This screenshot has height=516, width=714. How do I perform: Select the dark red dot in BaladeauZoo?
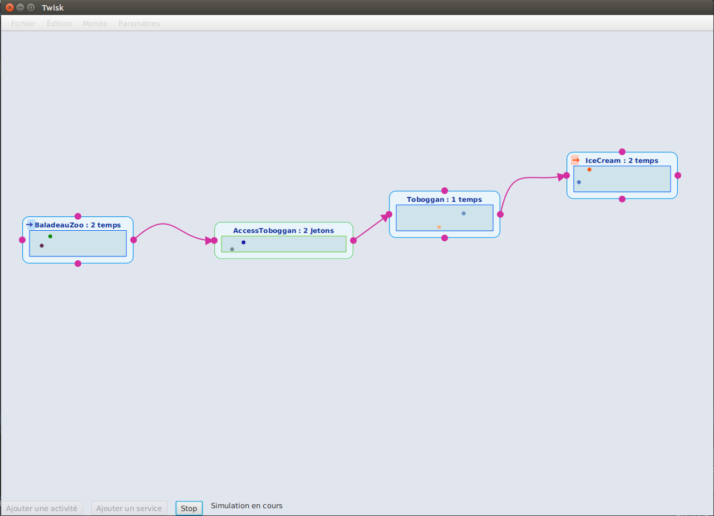(x=41, y=245)
